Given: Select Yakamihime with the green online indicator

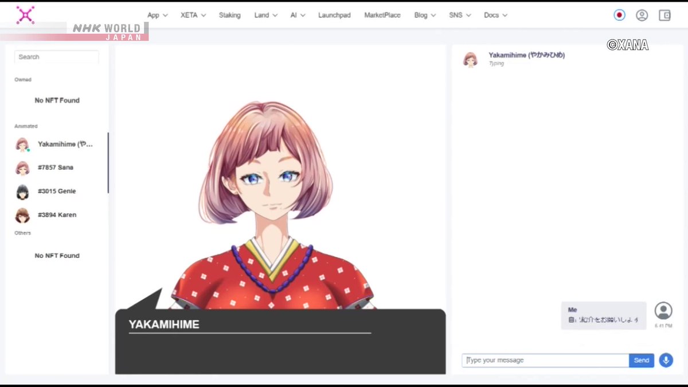Looking at the screenshot, I should 22,144.
